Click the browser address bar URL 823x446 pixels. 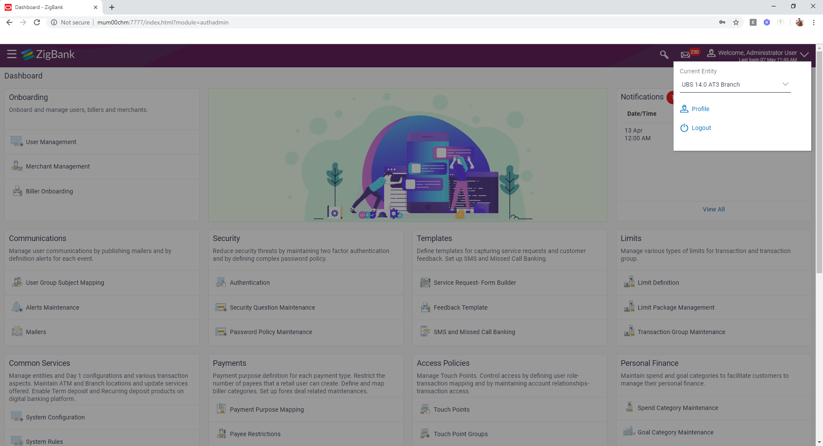pyautogui.click(x=163, y=22)
